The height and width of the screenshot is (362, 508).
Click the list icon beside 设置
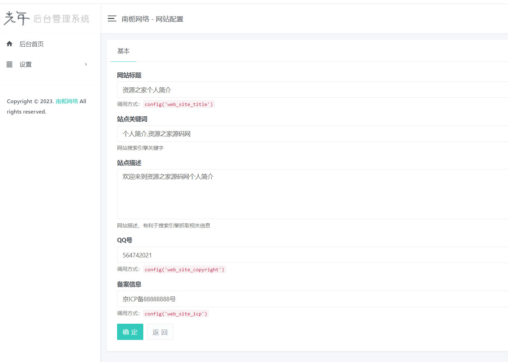(9, 64)
